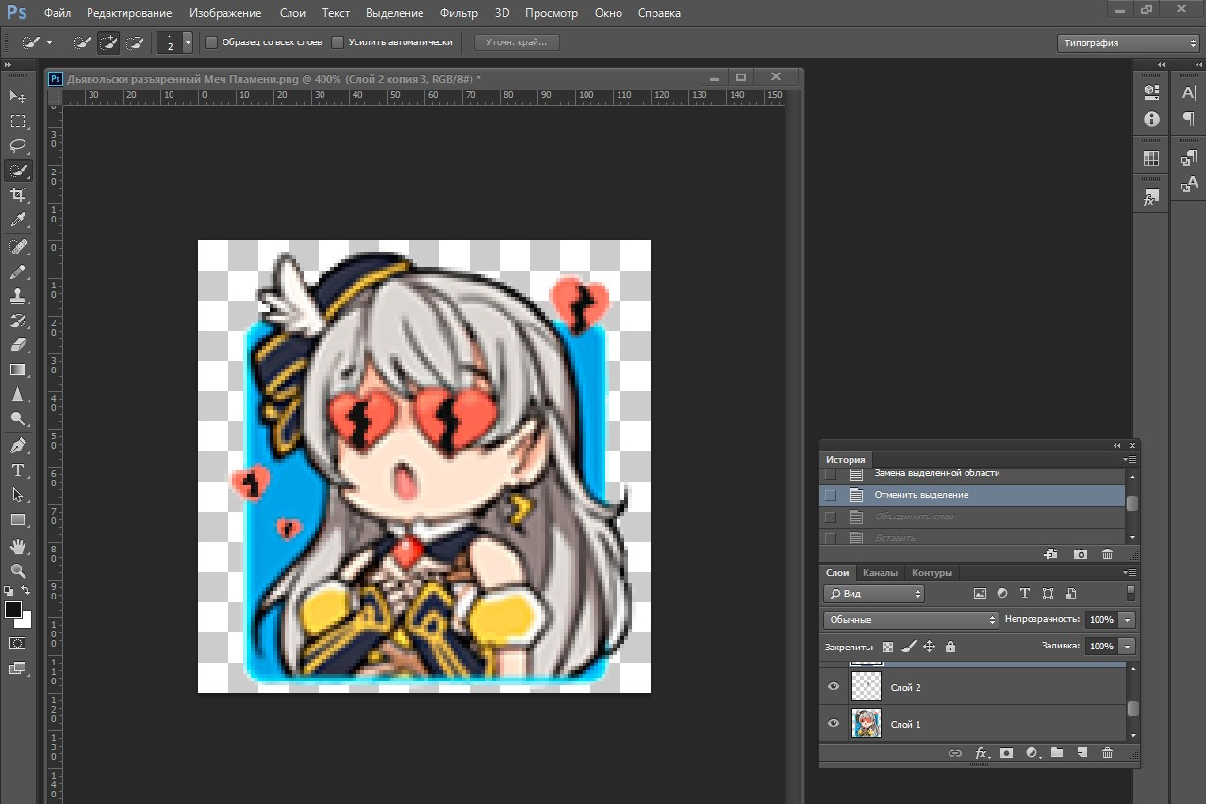Choose the Hand tool
This screenshot has height=804, width=1206.
(x=18, y=547)
